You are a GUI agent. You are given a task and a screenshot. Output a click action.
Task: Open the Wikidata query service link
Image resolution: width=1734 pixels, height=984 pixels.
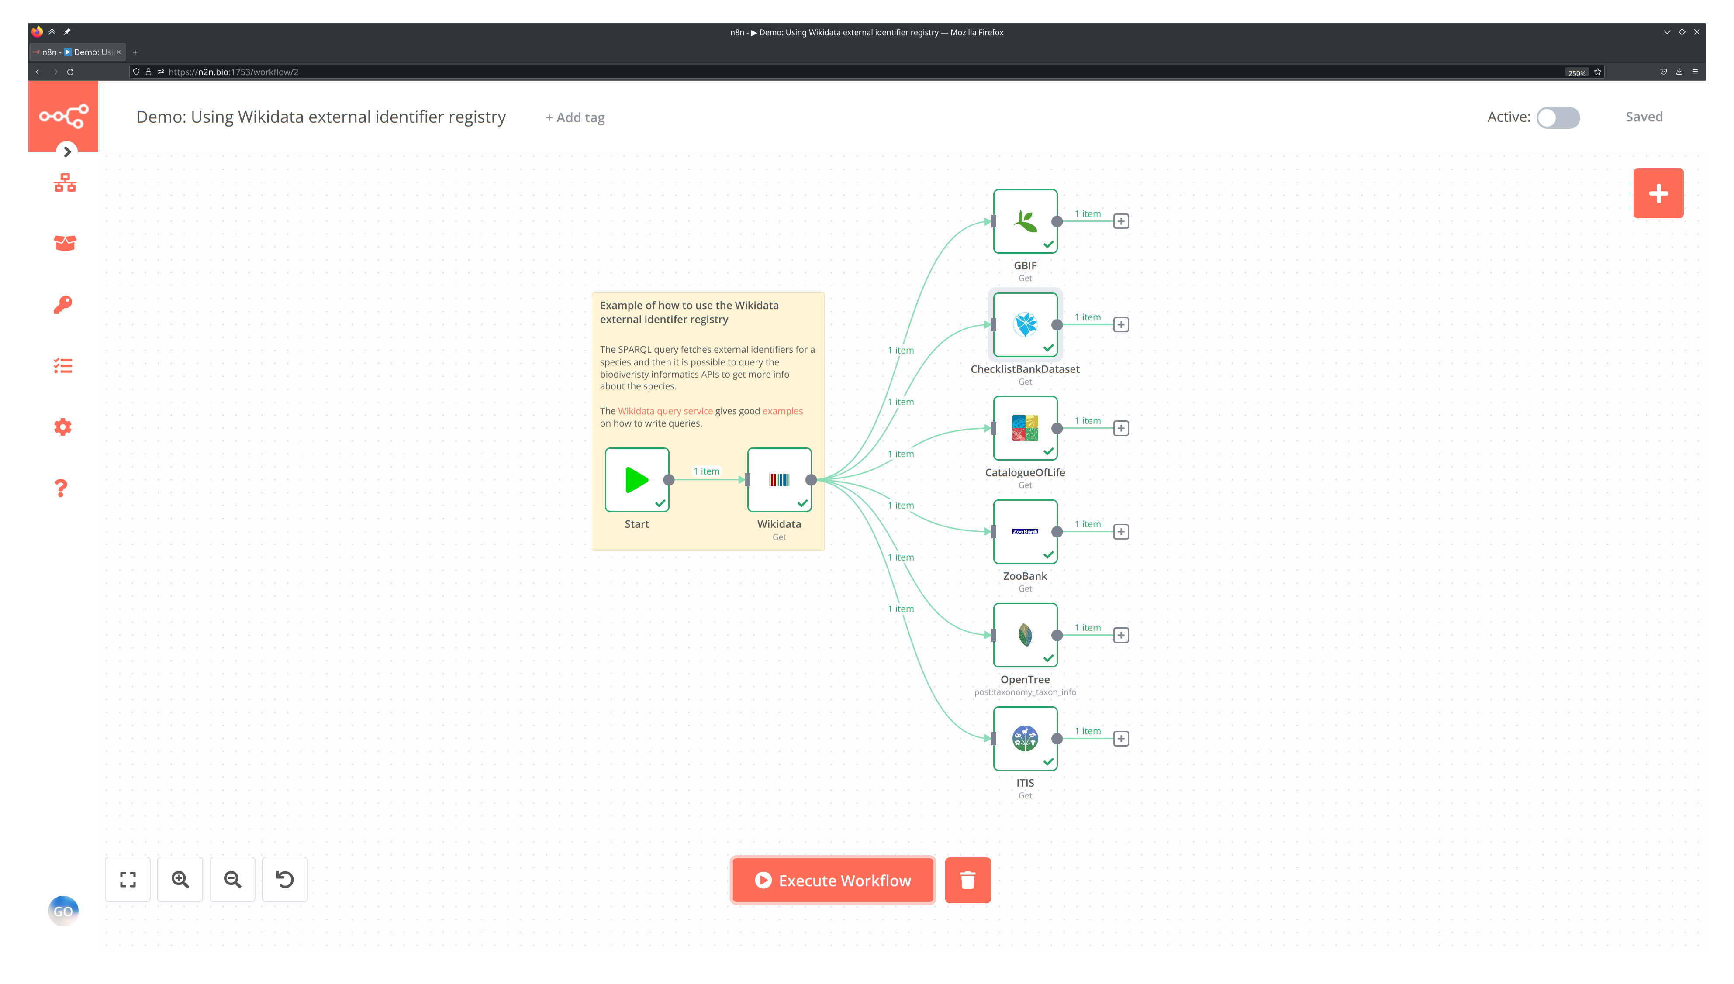point(664,411)
